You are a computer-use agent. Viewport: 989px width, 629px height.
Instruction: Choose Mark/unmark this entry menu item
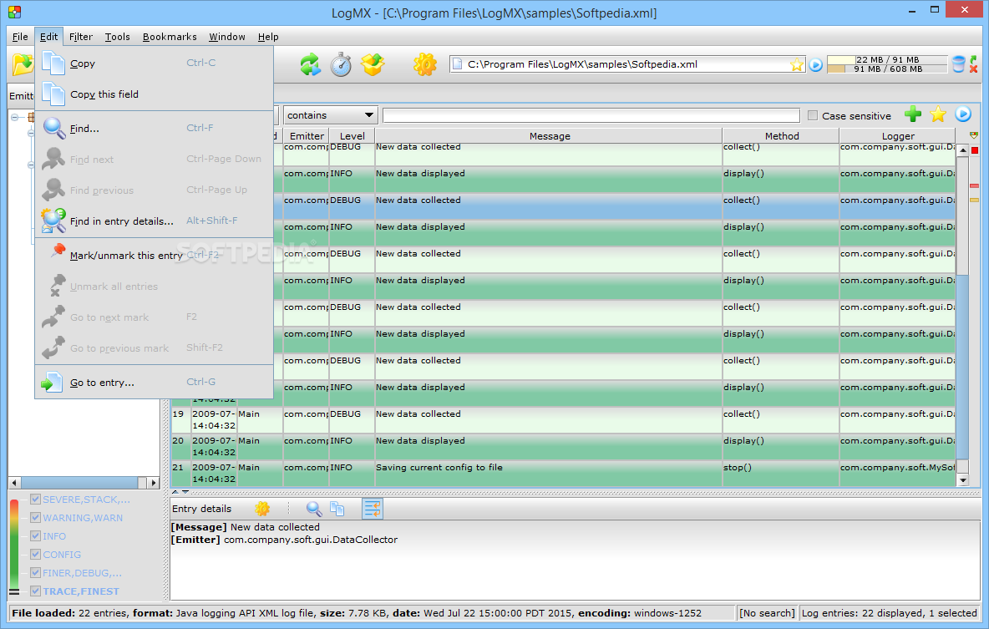[154, 255]
